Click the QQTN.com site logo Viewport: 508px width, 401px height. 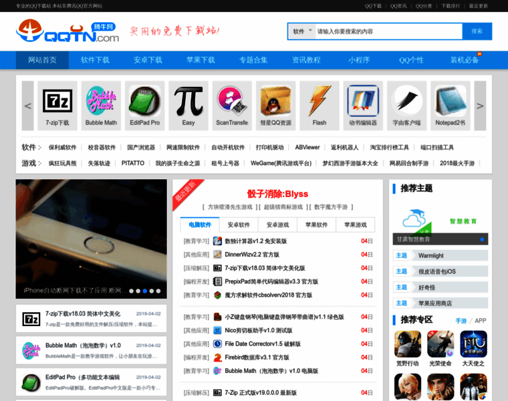pos(68,31)
